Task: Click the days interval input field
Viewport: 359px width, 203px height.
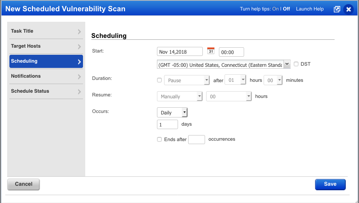Action: click(x=167, y=125)
